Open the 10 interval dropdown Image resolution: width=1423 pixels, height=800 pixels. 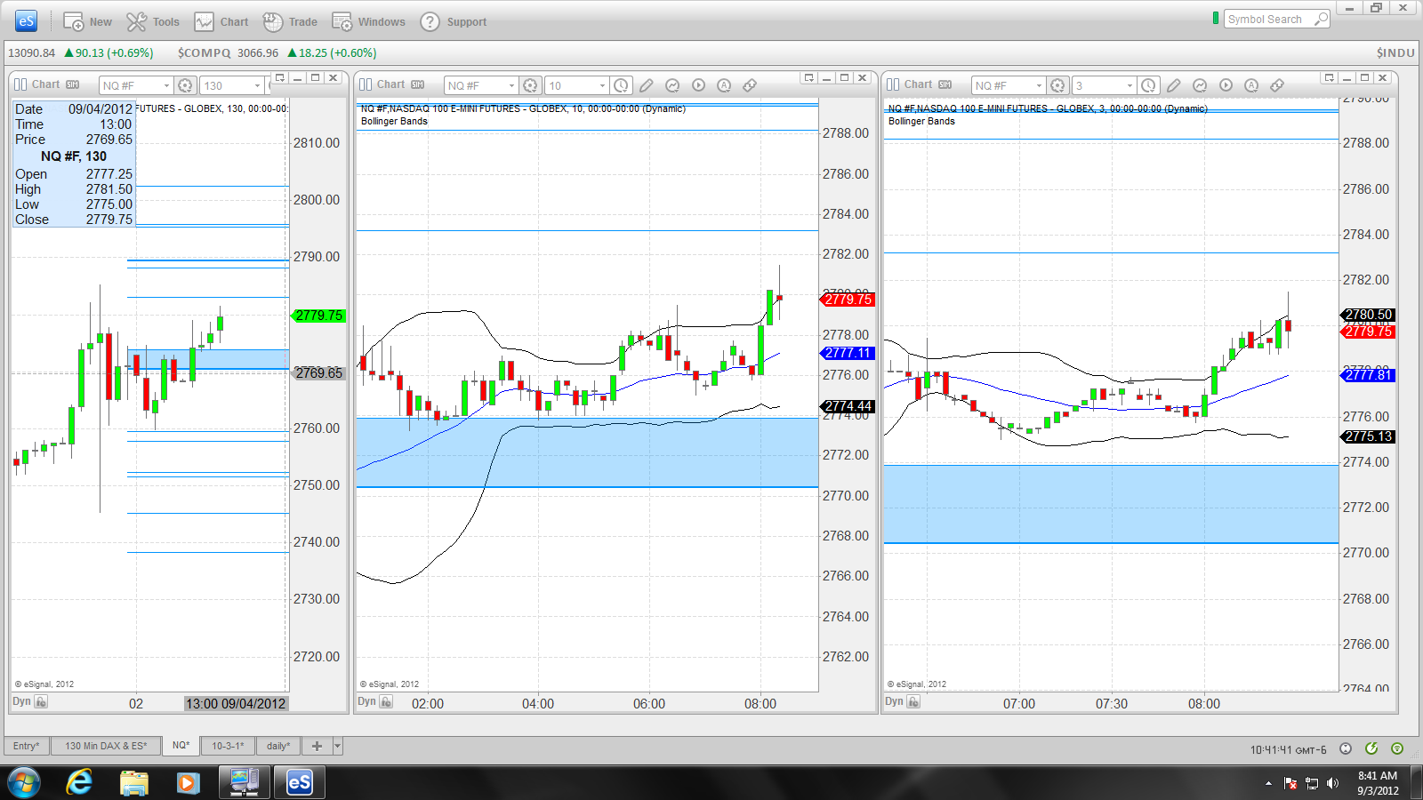602,85
